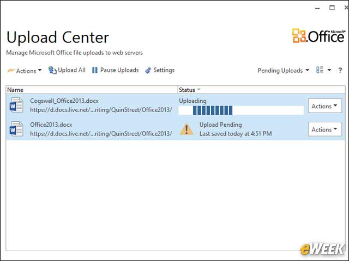Click the warning triangle icon for Office2013.docx
Screen dimensions: 349x261
(186, 129)
